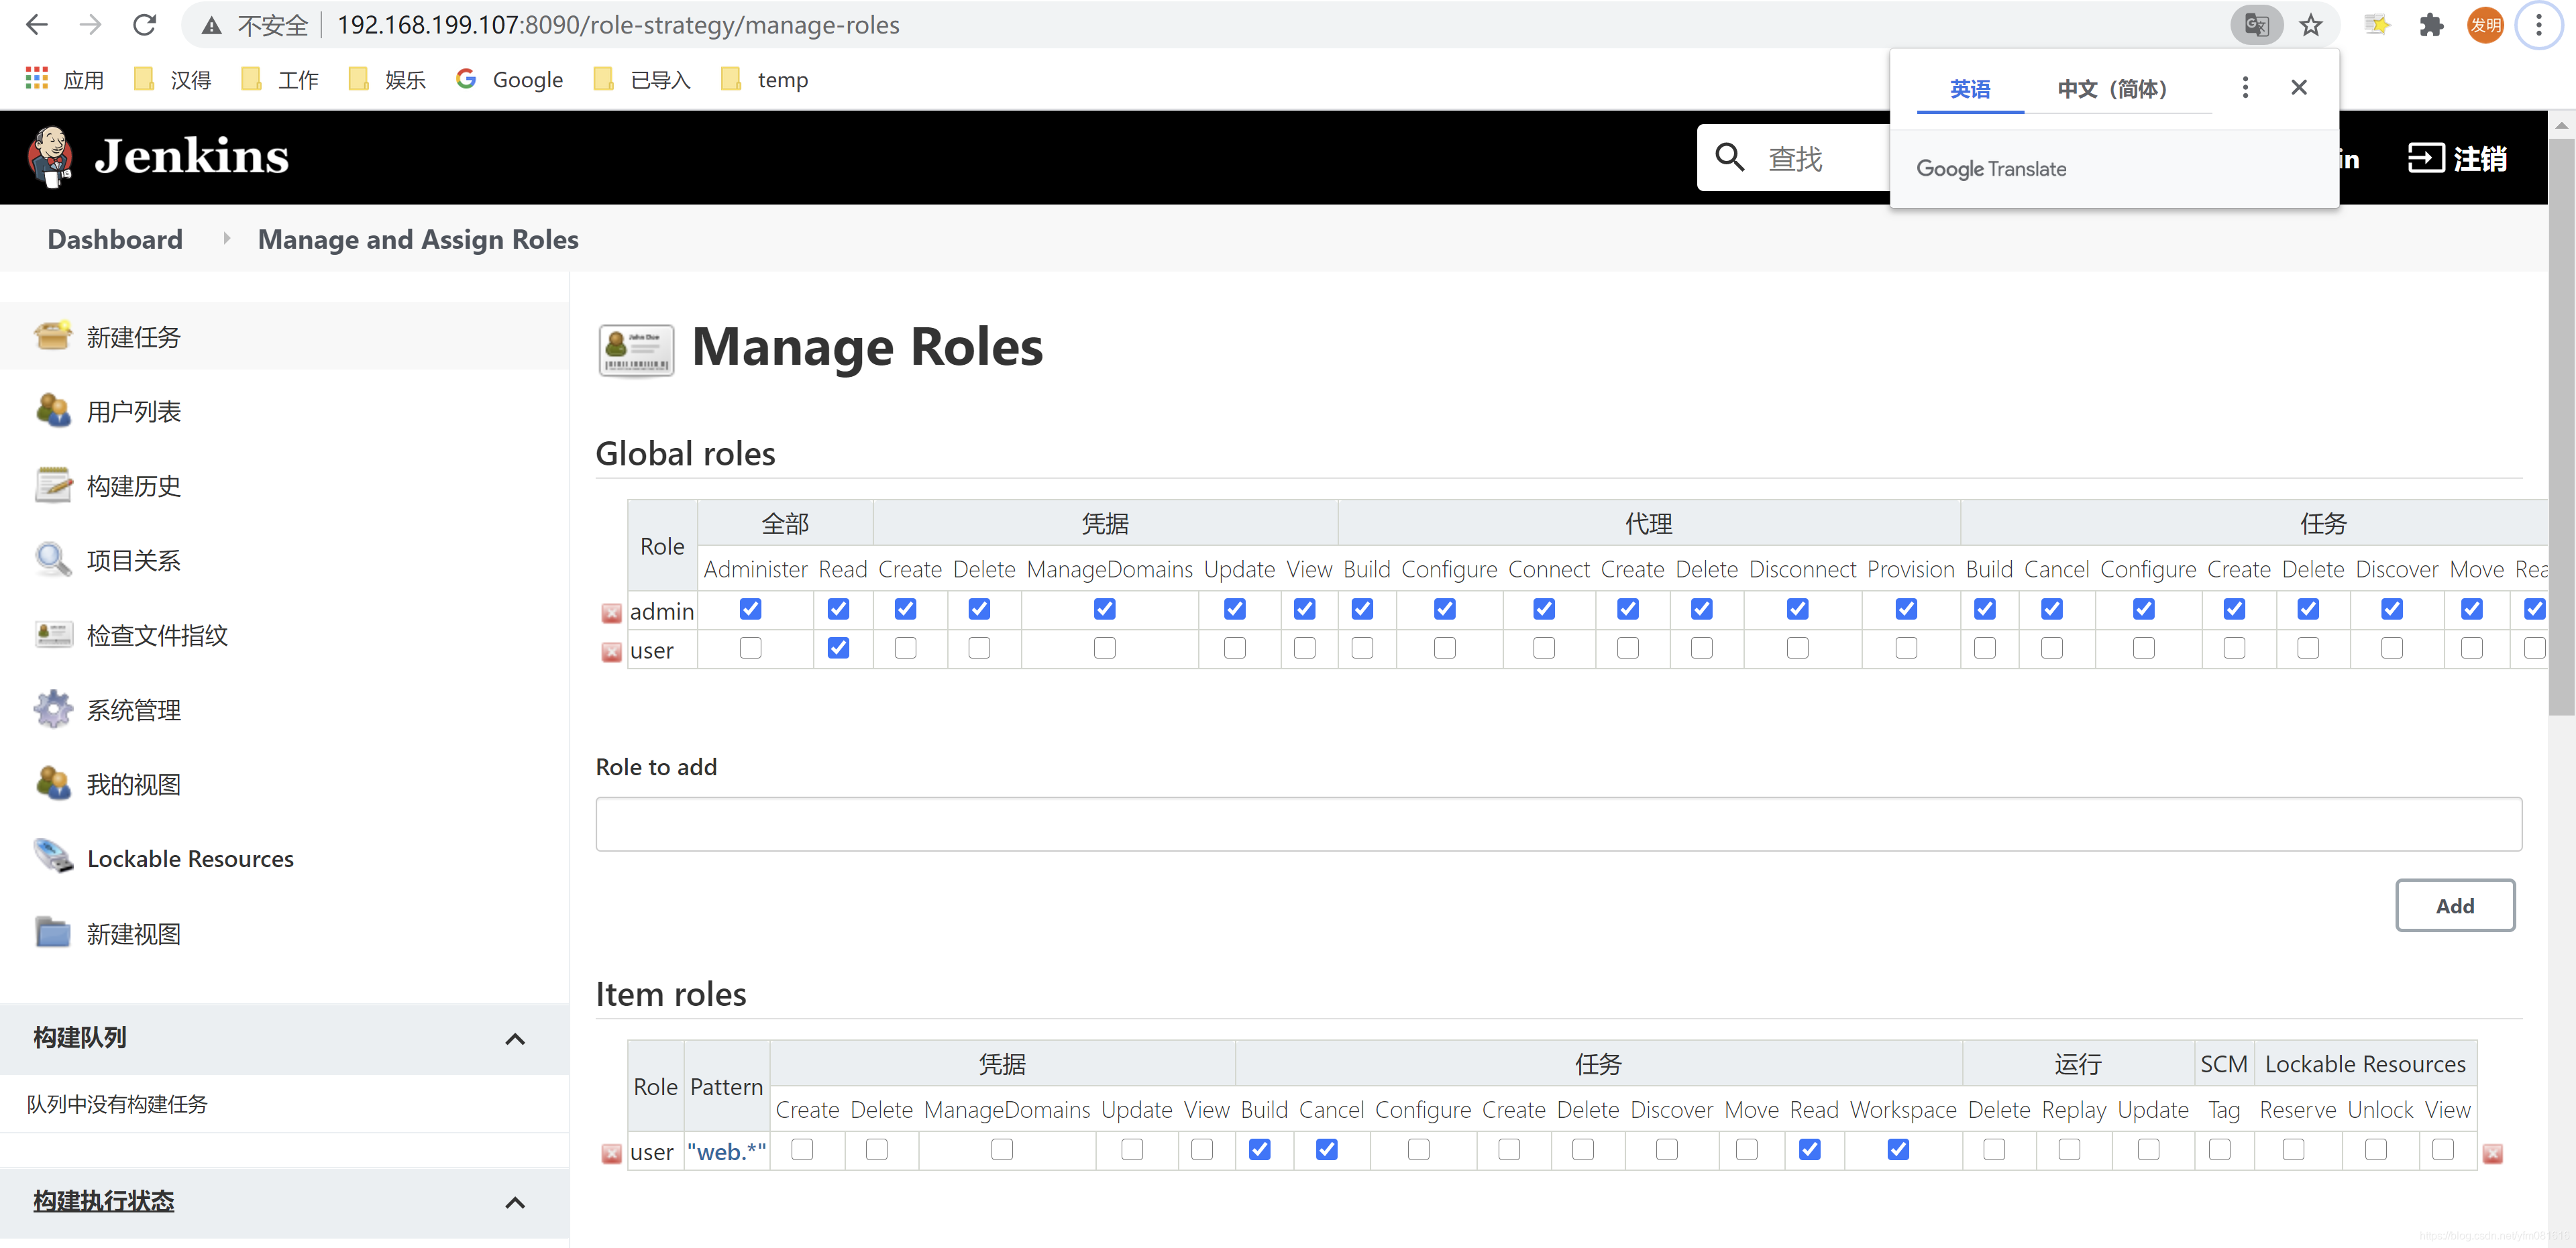Collapse the 构建队列 panel
2576x1248 pixels.
(514, 1039)
